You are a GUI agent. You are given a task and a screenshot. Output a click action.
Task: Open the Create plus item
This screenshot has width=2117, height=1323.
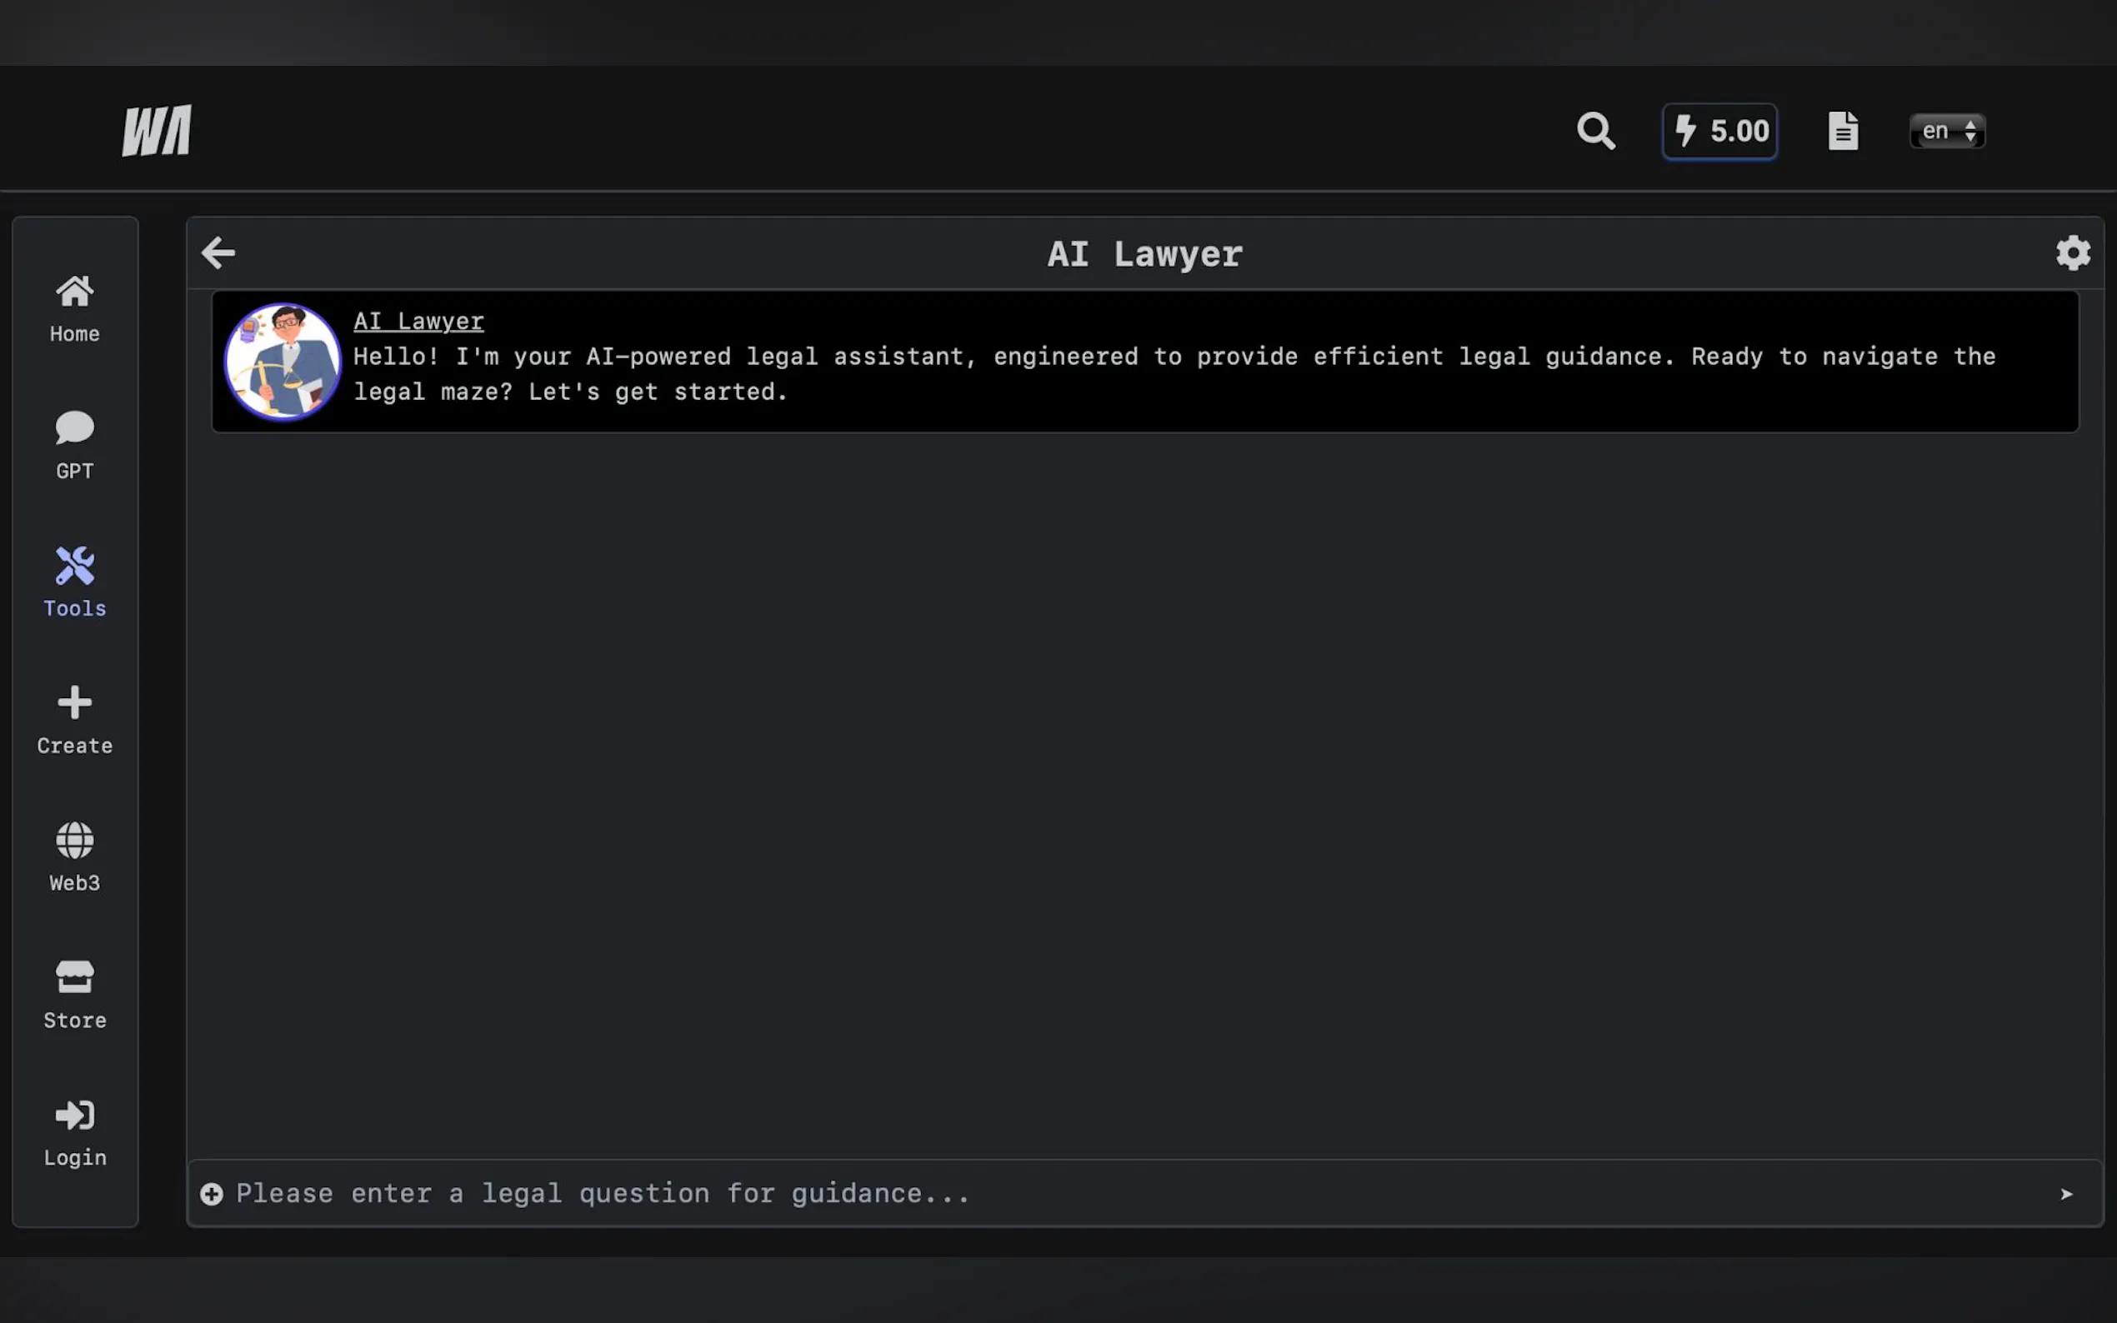[74, 720]
